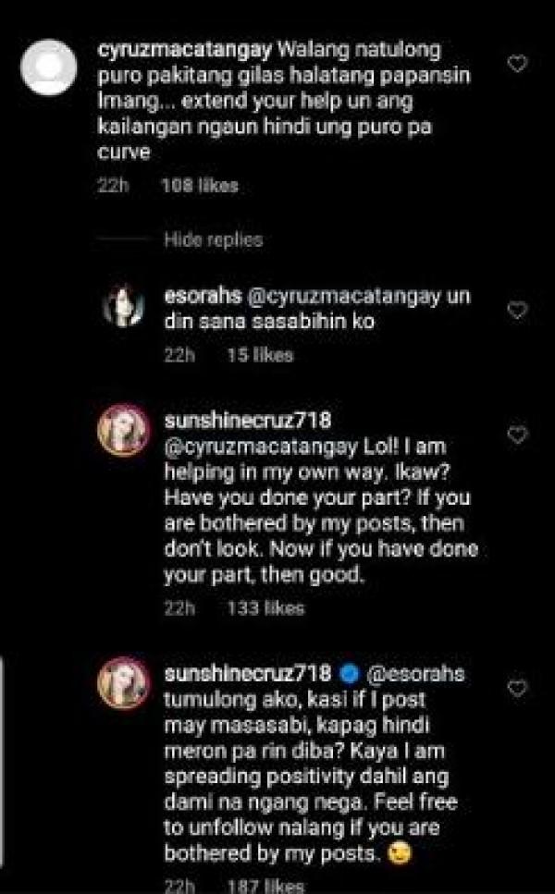Screen dimensions: 555x894
Task: Like esorahs' reply with heart icon
Action: (519, 310)
